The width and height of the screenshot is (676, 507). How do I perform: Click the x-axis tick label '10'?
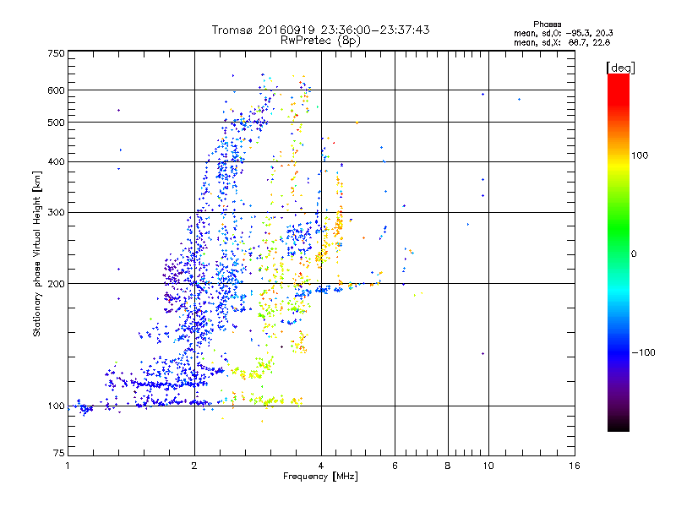(x=488, y=466)
